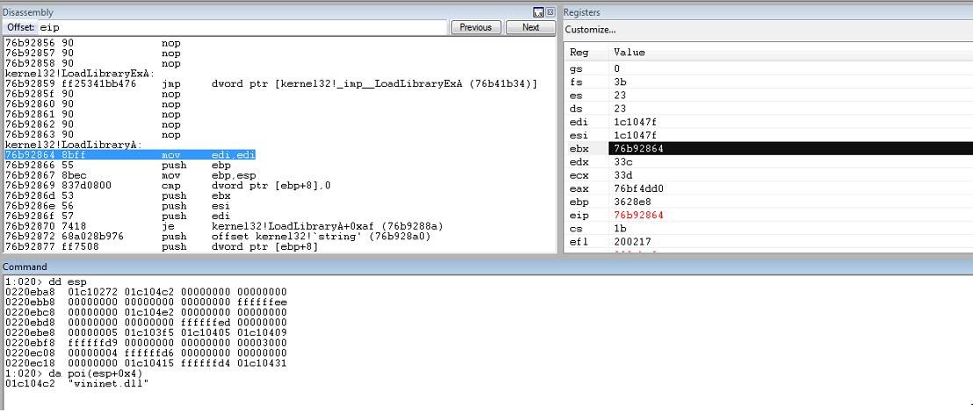Click the "wininet.dll" string output line

point(77,383)
